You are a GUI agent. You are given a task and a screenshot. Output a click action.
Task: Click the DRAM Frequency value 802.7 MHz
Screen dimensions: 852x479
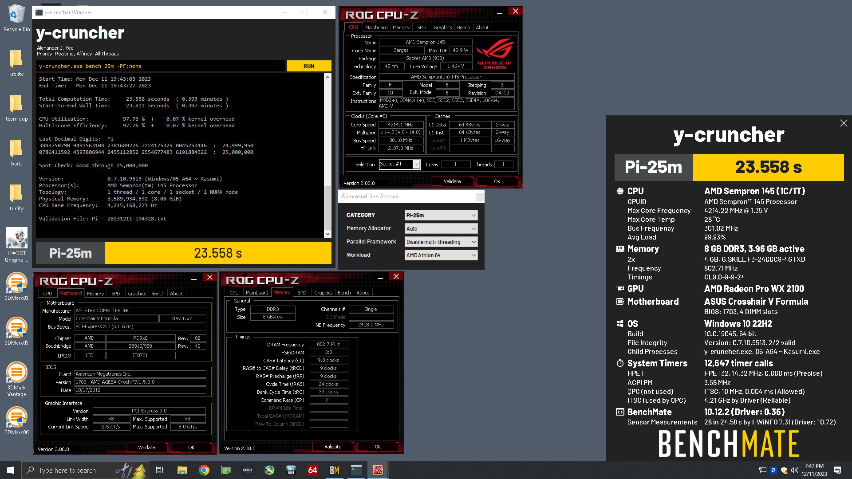pyautogui.click(x=328, y=345)
